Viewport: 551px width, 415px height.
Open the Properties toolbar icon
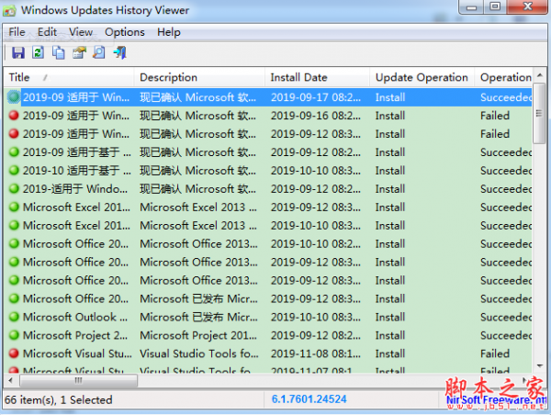coord(79,52)
